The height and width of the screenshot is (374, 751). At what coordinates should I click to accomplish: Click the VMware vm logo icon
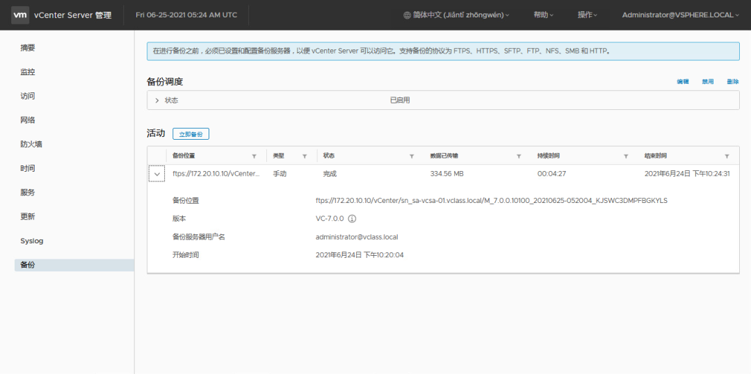[x=19, y=15]
